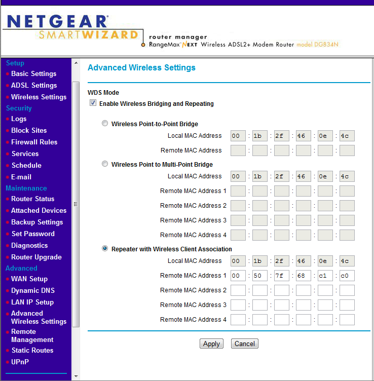The width and height of the screenshot is (374, 381).
Task: Open Advanced Wireless Settings menu link
Action: [39, 317]
